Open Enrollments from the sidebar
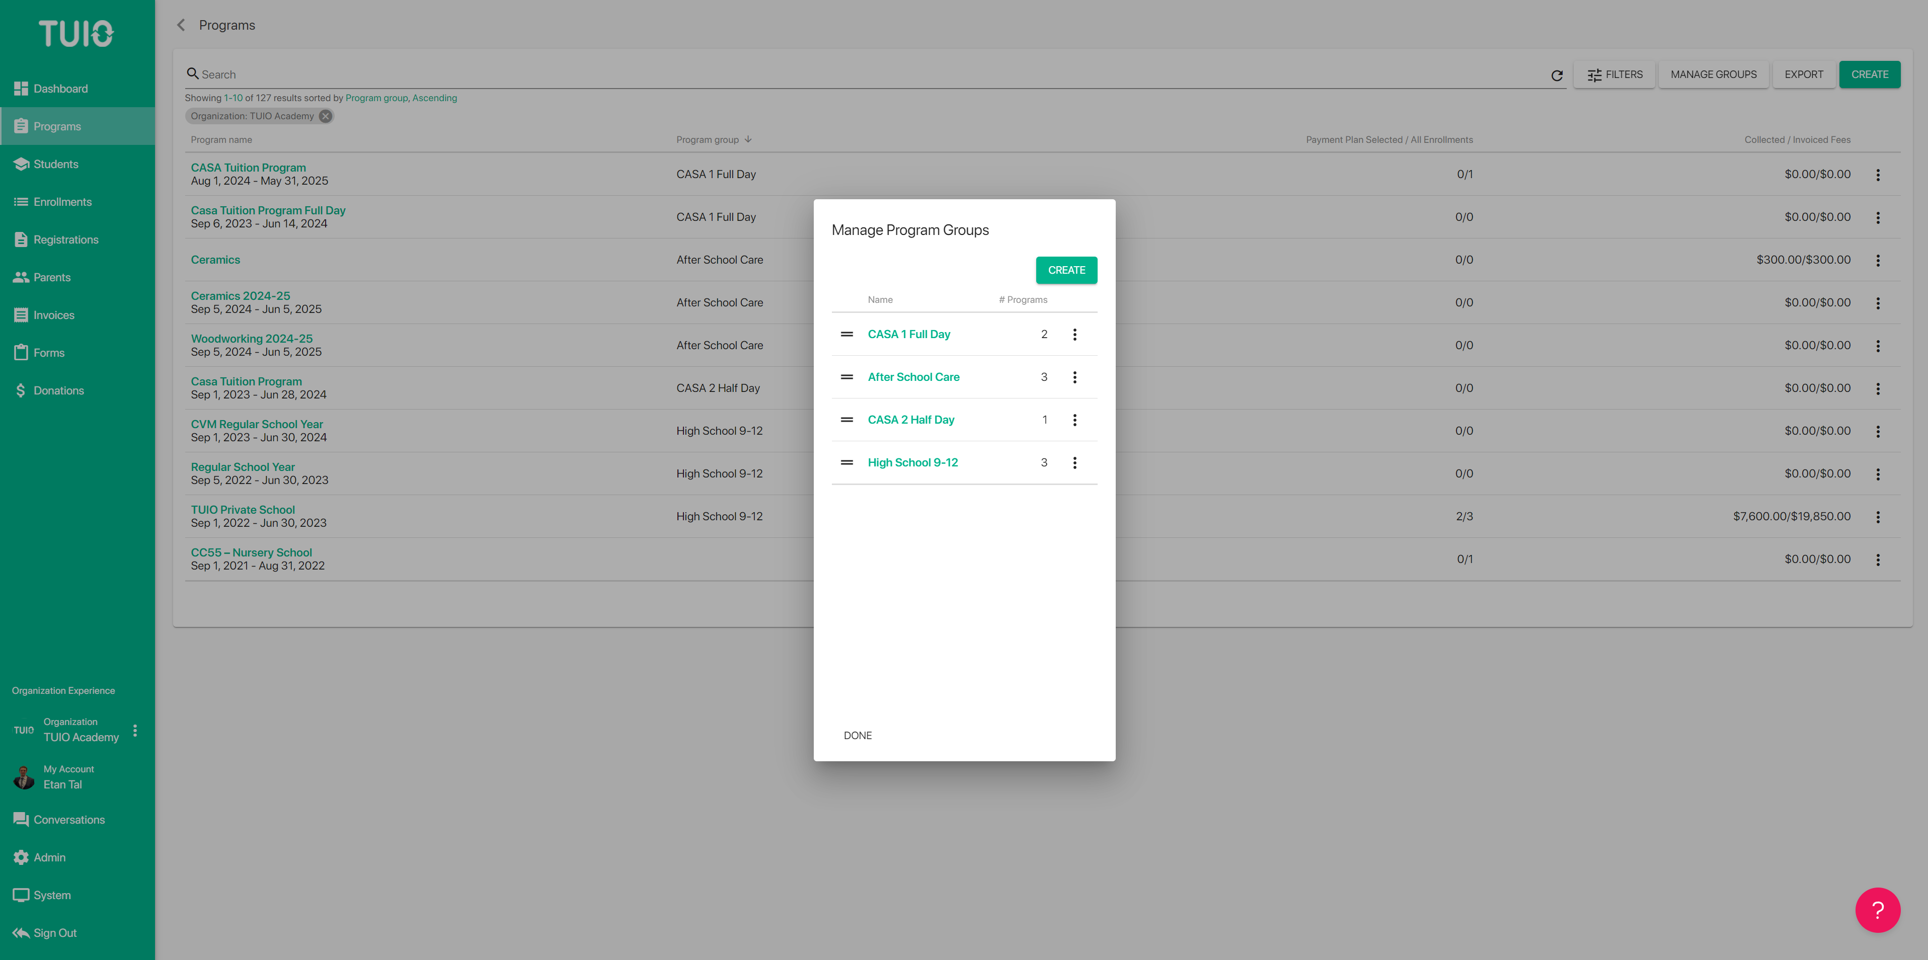 coord(77,202)
